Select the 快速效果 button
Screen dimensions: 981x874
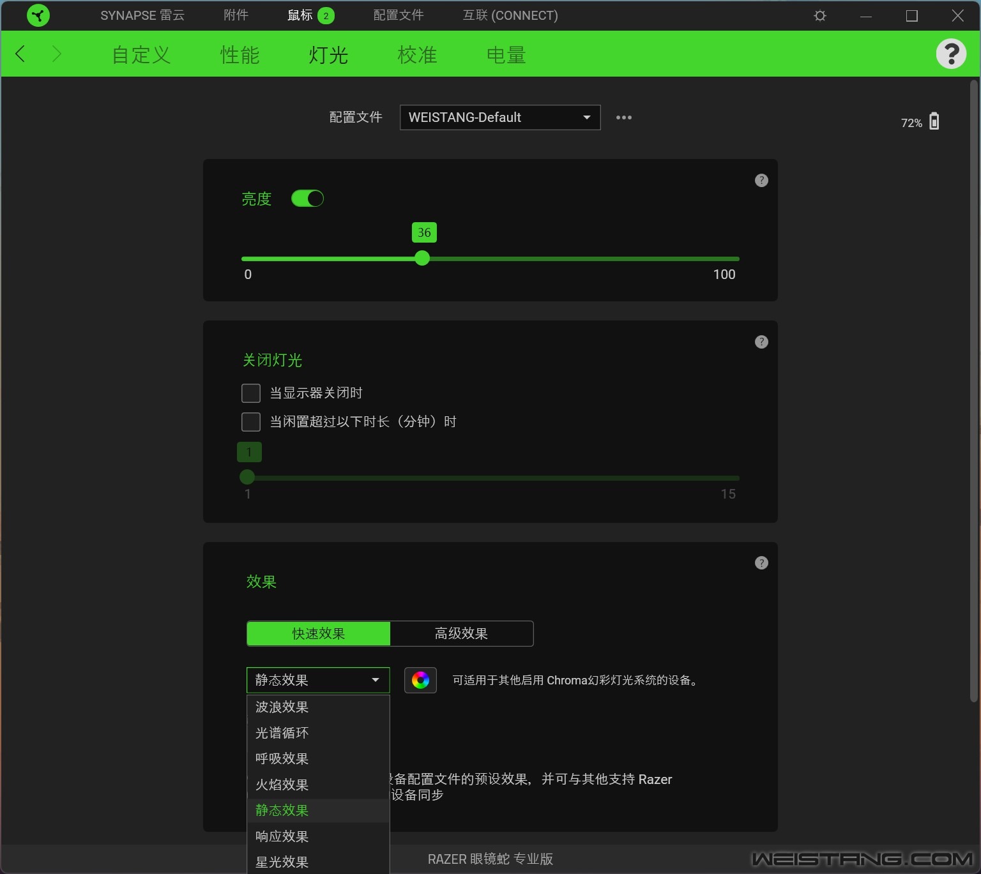(x=318, y=633)
